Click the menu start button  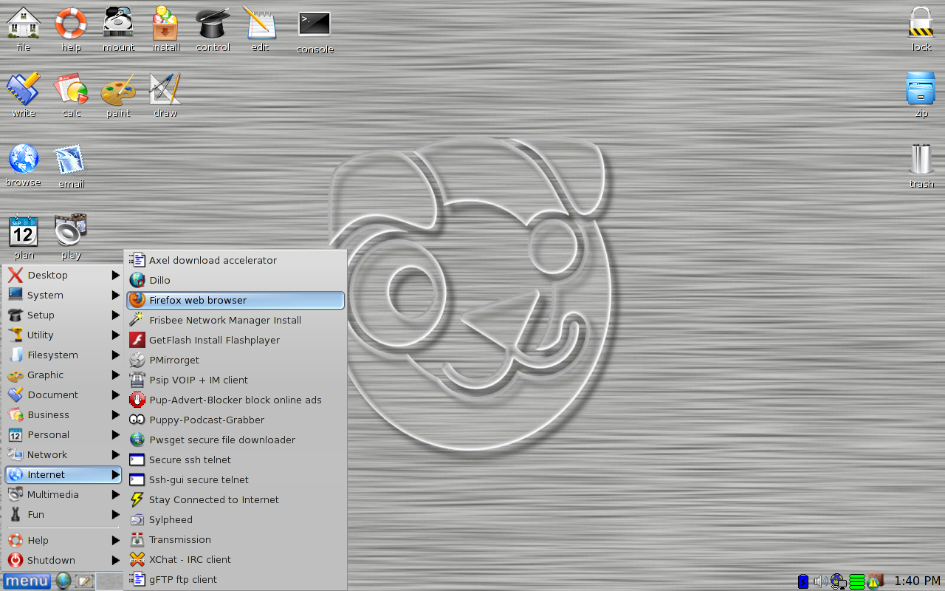coord(27,581)
